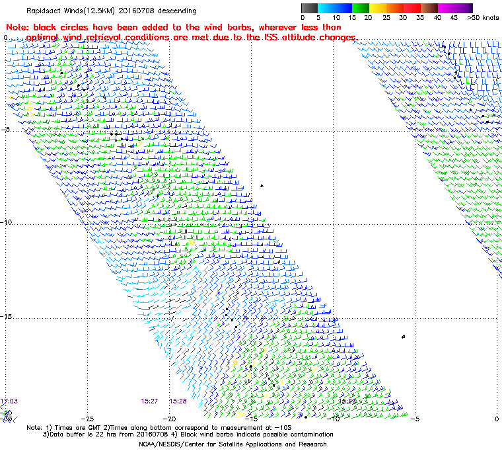Click the '-10' latitude label on left axis
502x455 pixels.
[x=7, y=222]
